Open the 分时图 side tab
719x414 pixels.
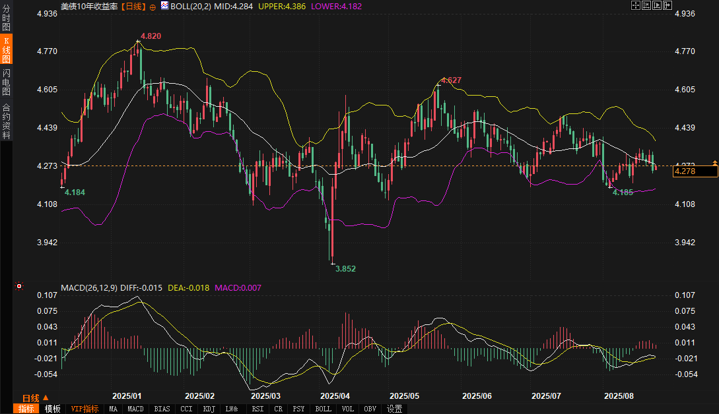tap(6, 18)
